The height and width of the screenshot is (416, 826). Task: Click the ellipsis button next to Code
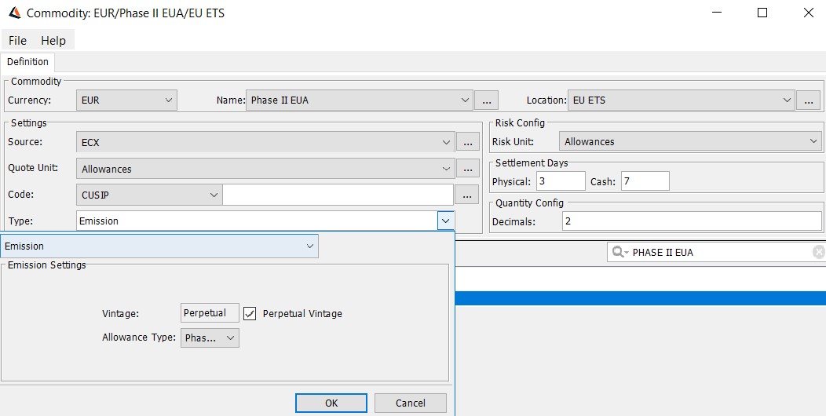[x=466, y=195]
